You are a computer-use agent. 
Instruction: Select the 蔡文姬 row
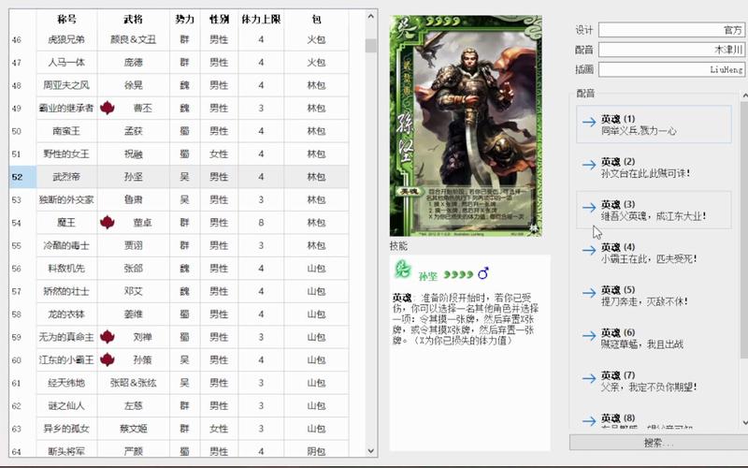click(x=179, y=429)
